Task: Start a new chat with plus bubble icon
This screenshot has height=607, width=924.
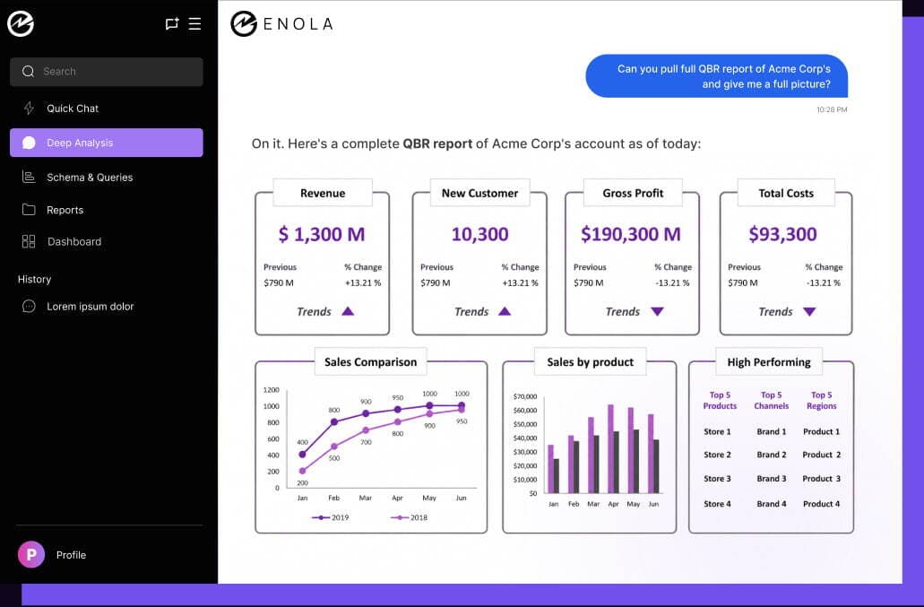Action: coord(171,23)
